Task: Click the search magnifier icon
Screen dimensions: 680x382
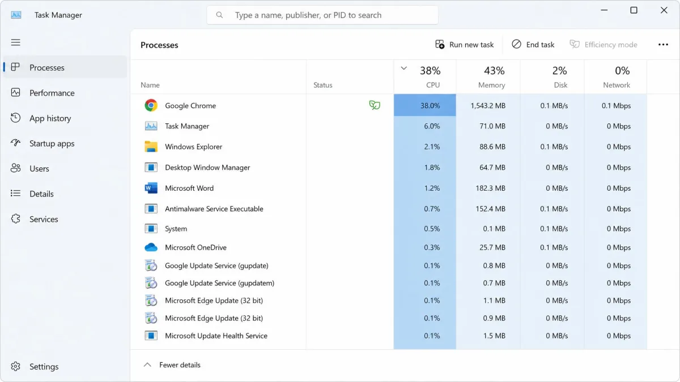Action: pyautogui.click(x=220, y=15)
